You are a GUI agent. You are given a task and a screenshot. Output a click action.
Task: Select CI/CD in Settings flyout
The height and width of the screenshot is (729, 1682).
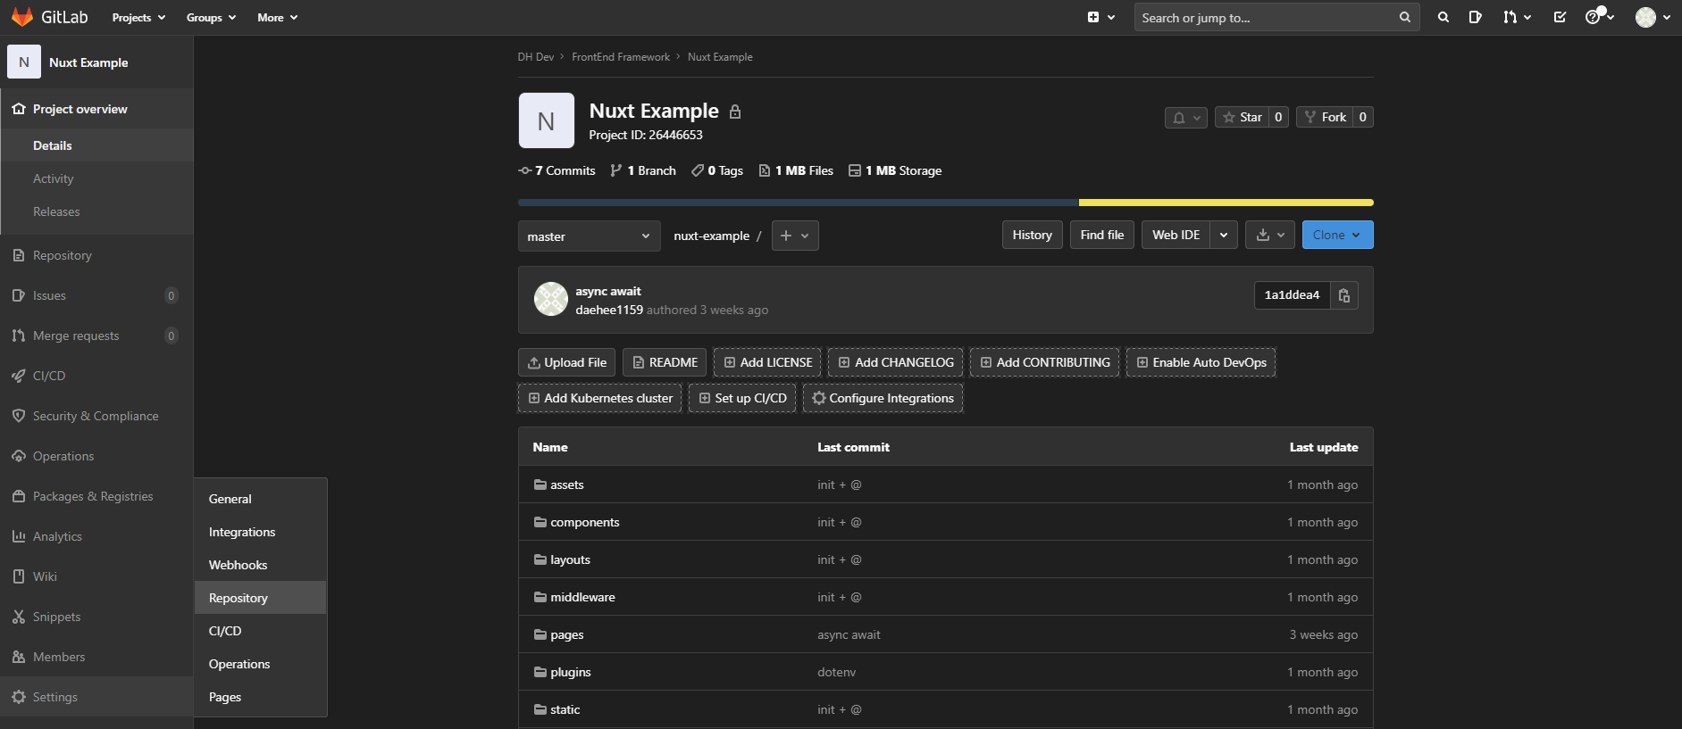coord(260,631)
